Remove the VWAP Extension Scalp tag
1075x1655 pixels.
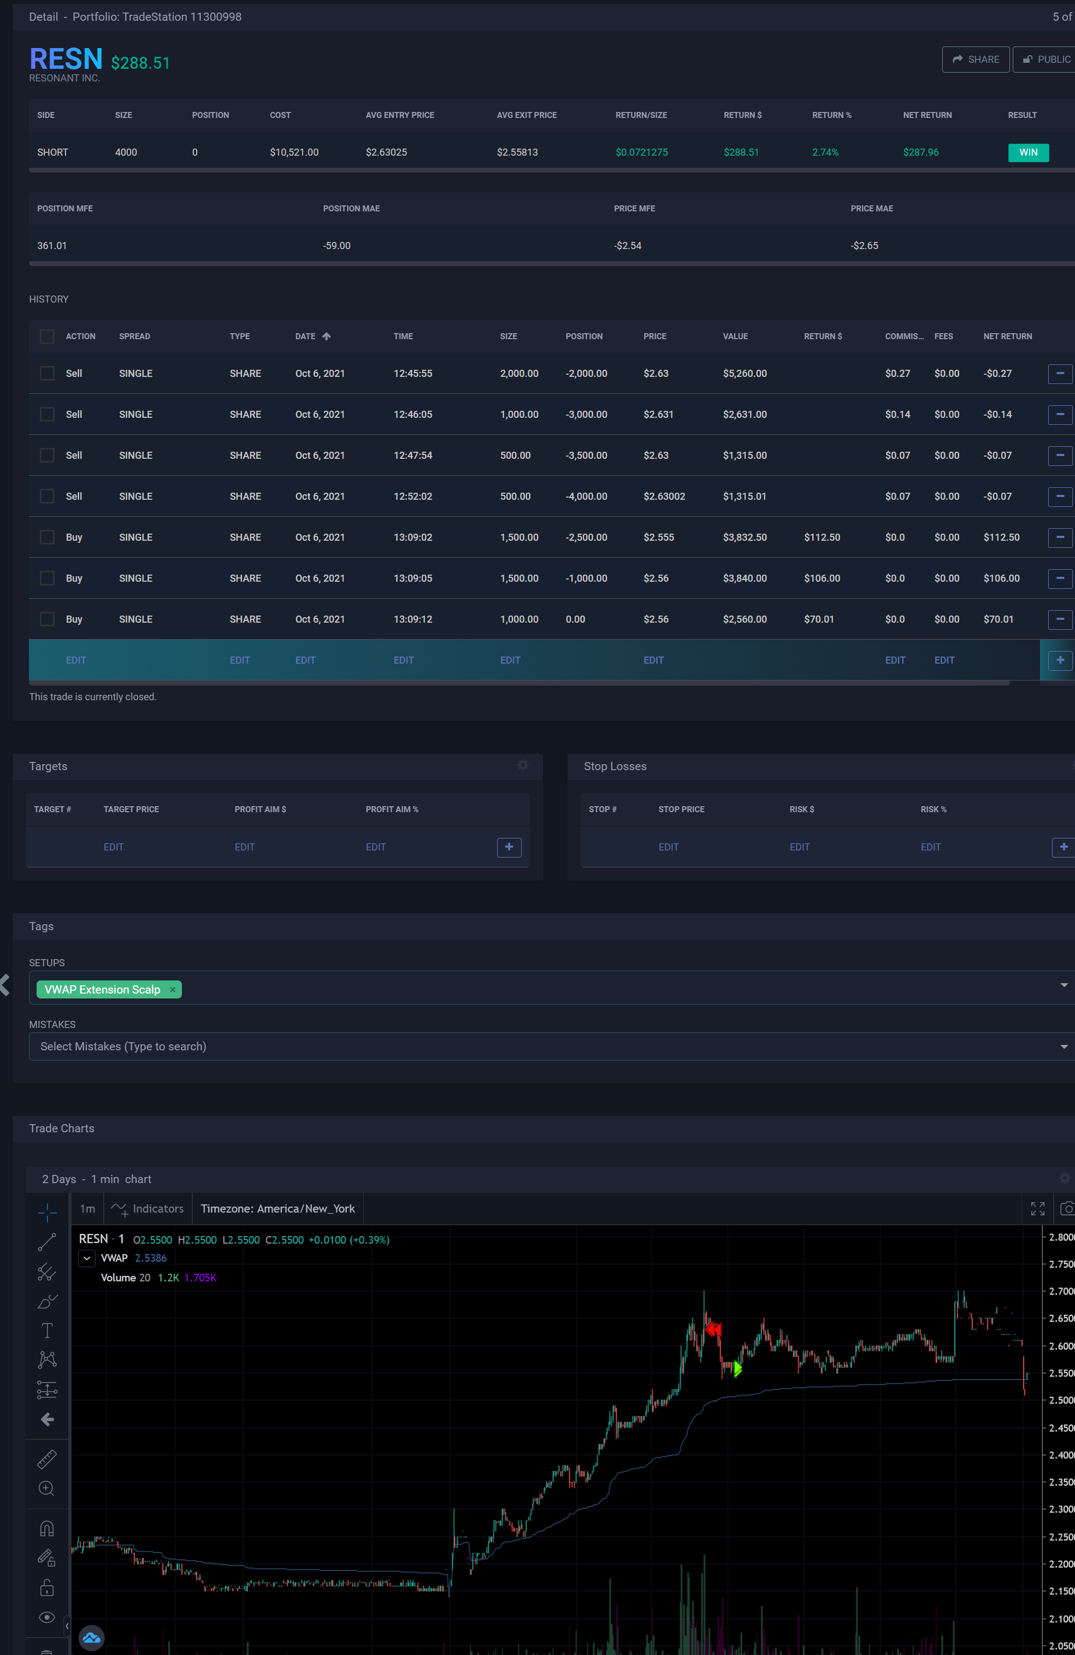(x=173, y=990)
